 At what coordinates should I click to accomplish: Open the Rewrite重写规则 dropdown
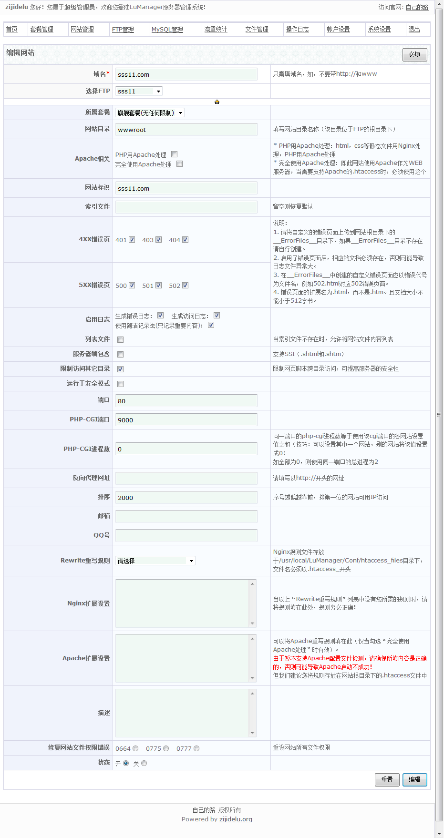[x=155, y=561]
